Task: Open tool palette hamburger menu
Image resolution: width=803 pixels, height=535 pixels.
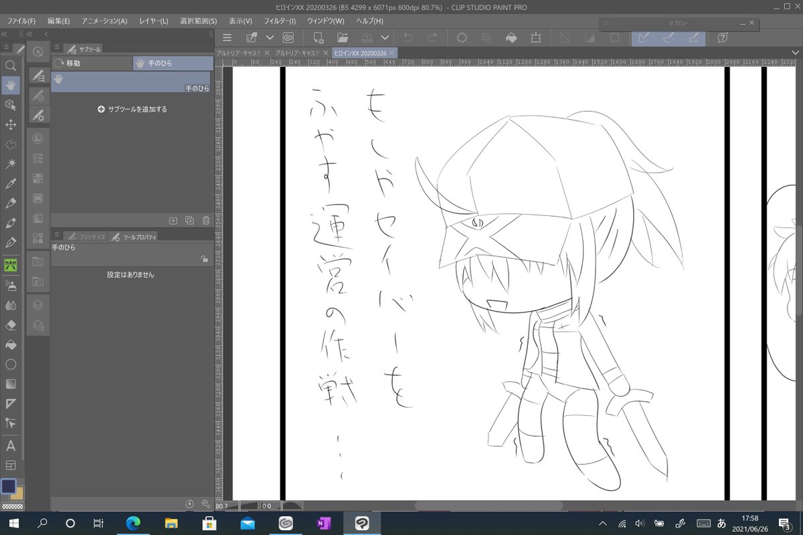Action: [6, 48]
